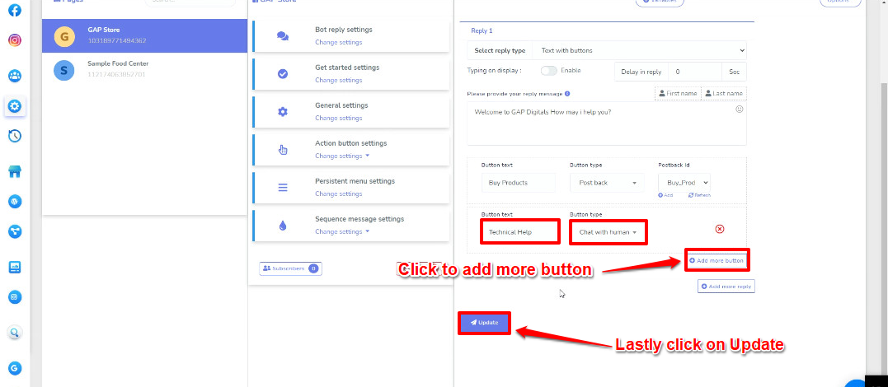
Task: Select GAP Store page avatar
Action: tap(64, 36)
